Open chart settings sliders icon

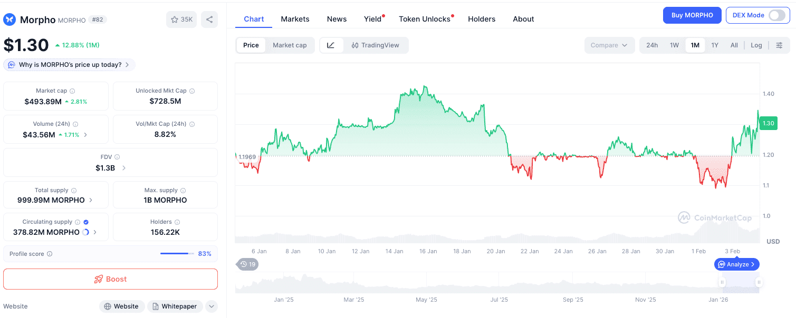click(x=779, y=45)
